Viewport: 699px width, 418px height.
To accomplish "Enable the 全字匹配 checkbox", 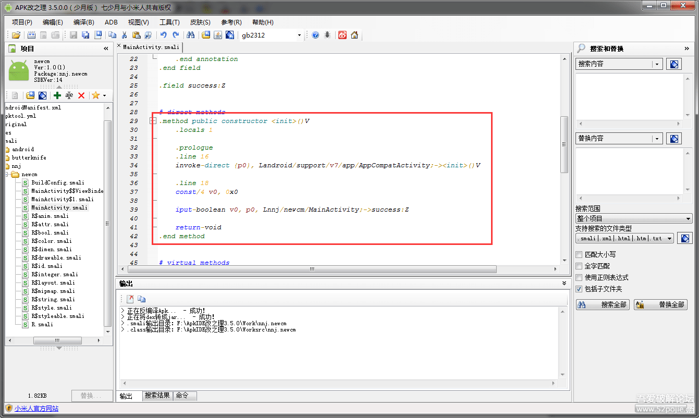I will click(x=579, y=266).
